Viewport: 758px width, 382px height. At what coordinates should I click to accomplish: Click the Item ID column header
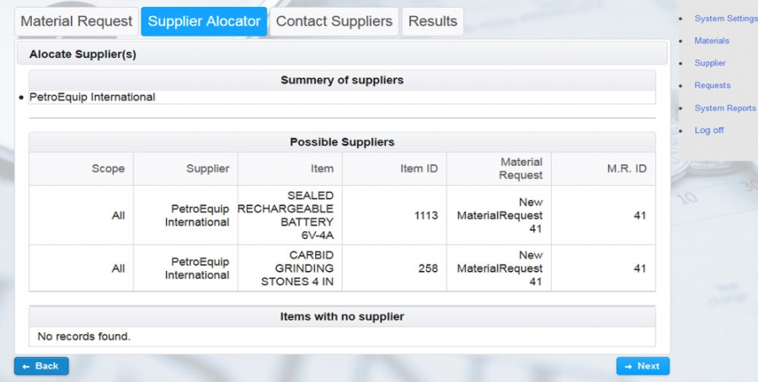[419, 168]
